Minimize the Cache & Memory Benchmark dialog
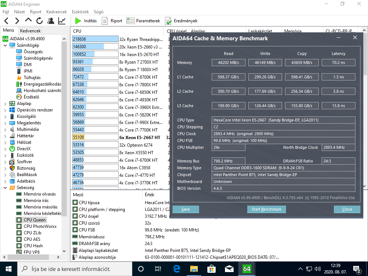368x276 pixels. coord(339,38)
